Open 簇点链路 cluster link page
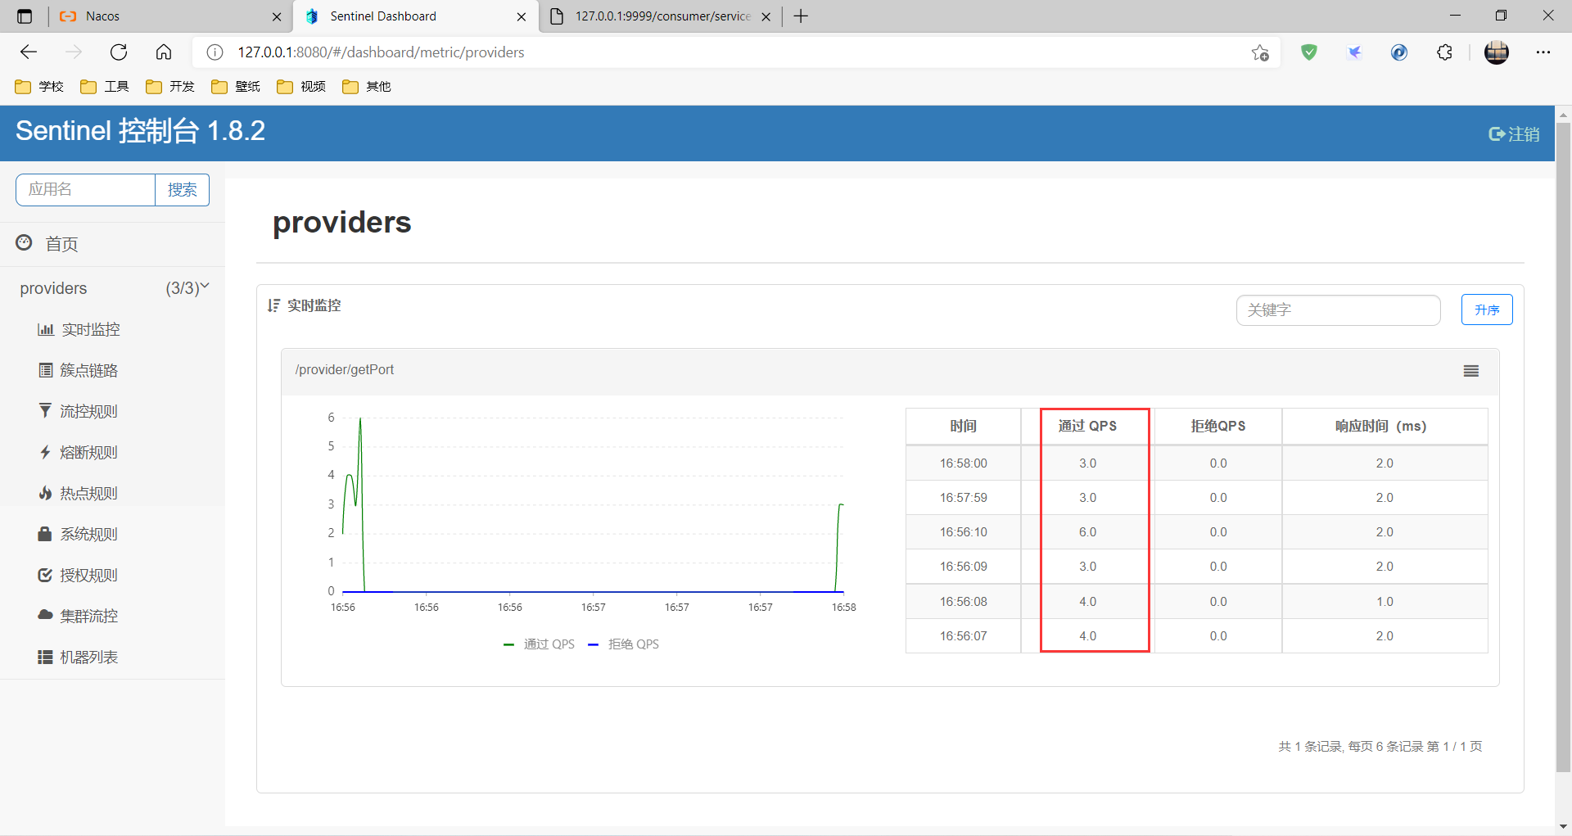Image resolution: width=1572 pixels, height=836 pixels. (x=79, y=370)
